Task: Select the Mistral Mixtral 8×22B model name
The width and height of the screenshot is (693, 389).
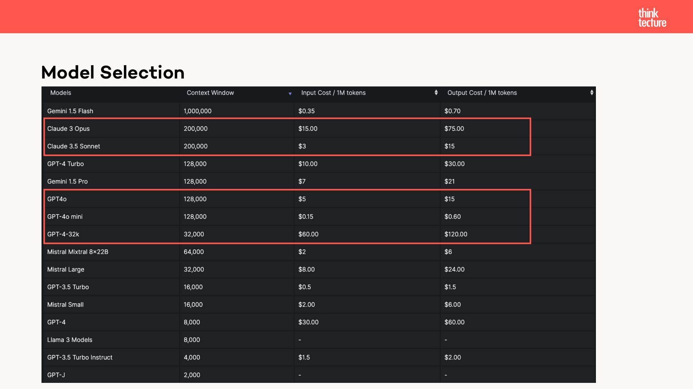Action: (x=78, y=252)
